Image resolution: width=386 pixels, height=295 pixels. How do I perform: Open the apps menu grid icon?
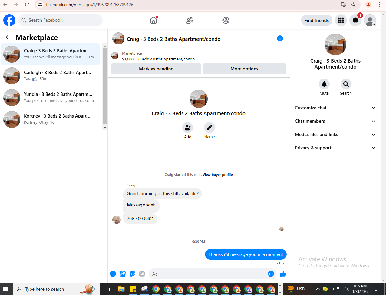[x=341, y=20]
